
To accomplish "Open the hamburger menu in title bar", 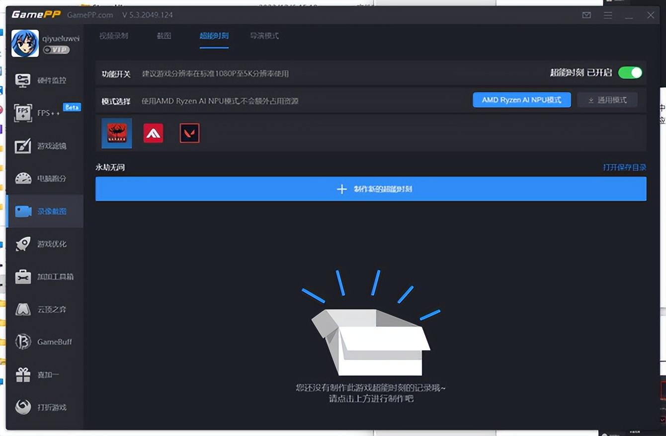I will [x=608, y=15].
